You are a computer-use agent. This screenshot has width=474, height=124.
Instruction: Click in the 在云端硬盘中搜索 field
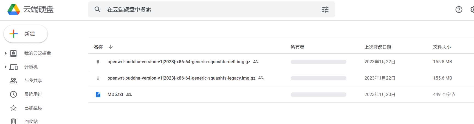click(208, 10)
